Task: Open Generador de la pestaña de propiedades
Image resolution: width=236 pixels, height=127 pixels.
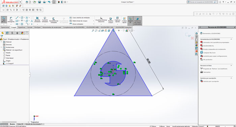Action: coord(215,42)
